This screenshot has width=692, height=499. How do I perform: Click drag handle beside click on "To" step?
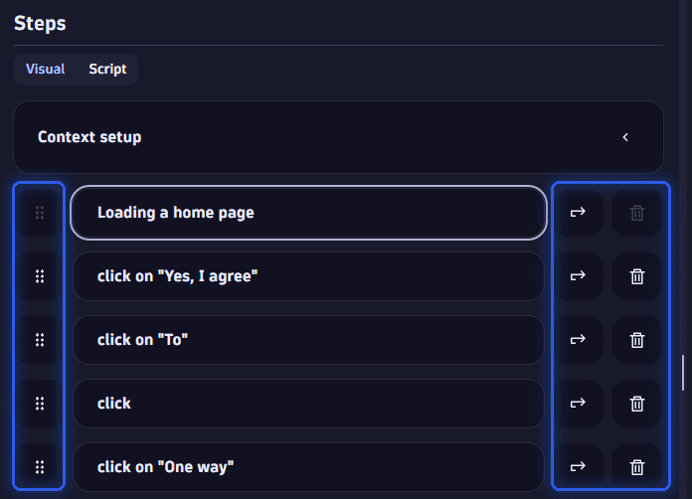tap(40, 340)
